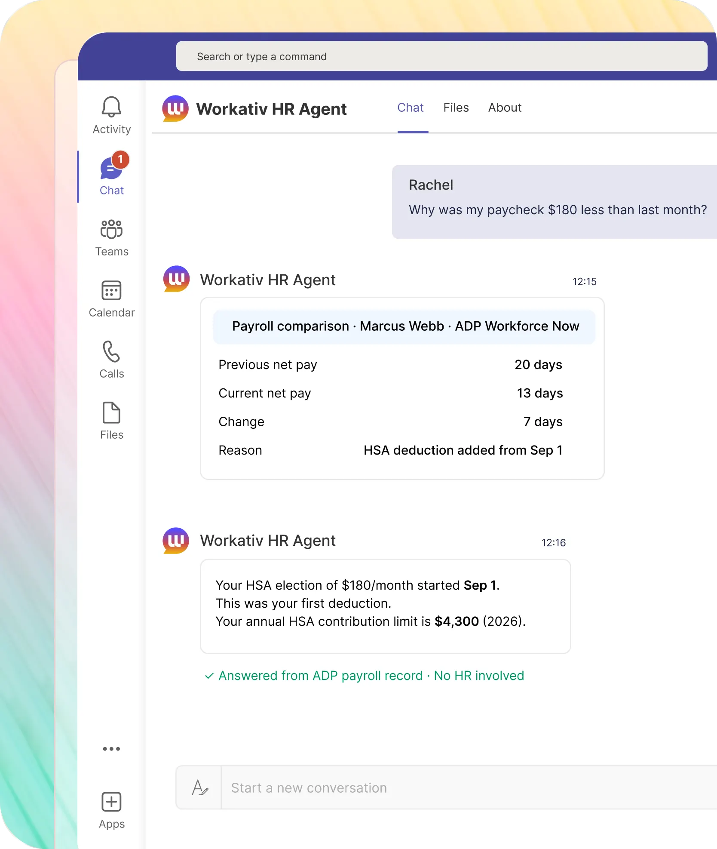The height and width of the screenshot is (849, 717).
Task: Click 'HSA deduction added from Sep 1'
Action: coord(463,450)
